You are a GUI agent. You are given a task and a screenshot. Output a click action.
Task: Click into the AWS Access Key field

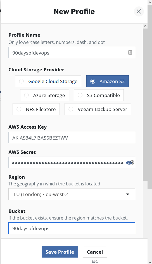click(72, 138)
